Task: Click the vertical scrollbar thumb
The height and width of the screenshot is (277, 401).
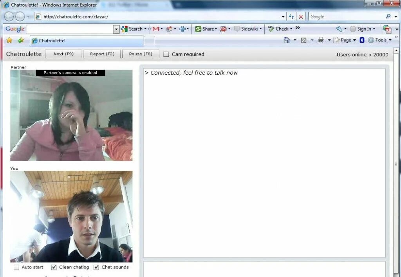Action: pos(396,164)
